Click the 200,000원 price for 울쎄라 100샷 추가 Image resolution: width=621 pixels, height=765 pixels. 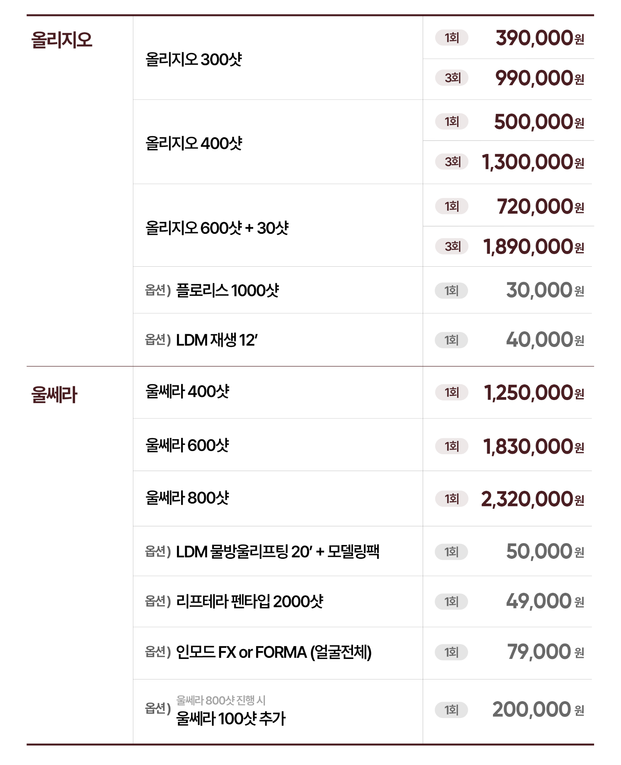click(x=538, y=709)
